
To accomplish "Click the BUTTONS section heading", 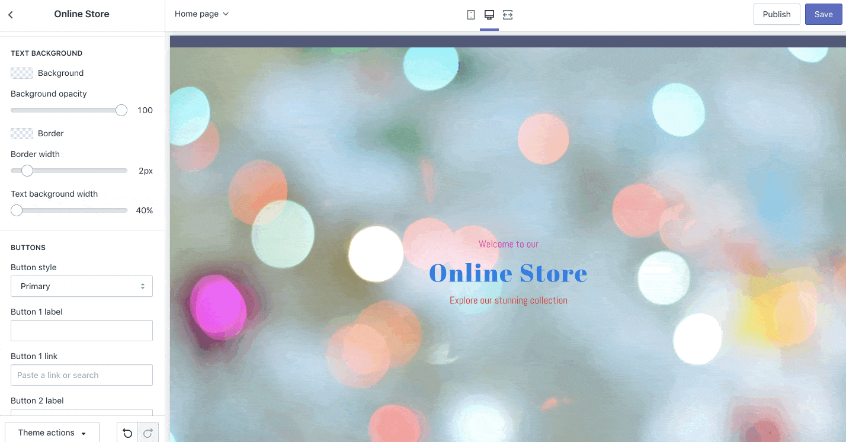I will [28, 248].
